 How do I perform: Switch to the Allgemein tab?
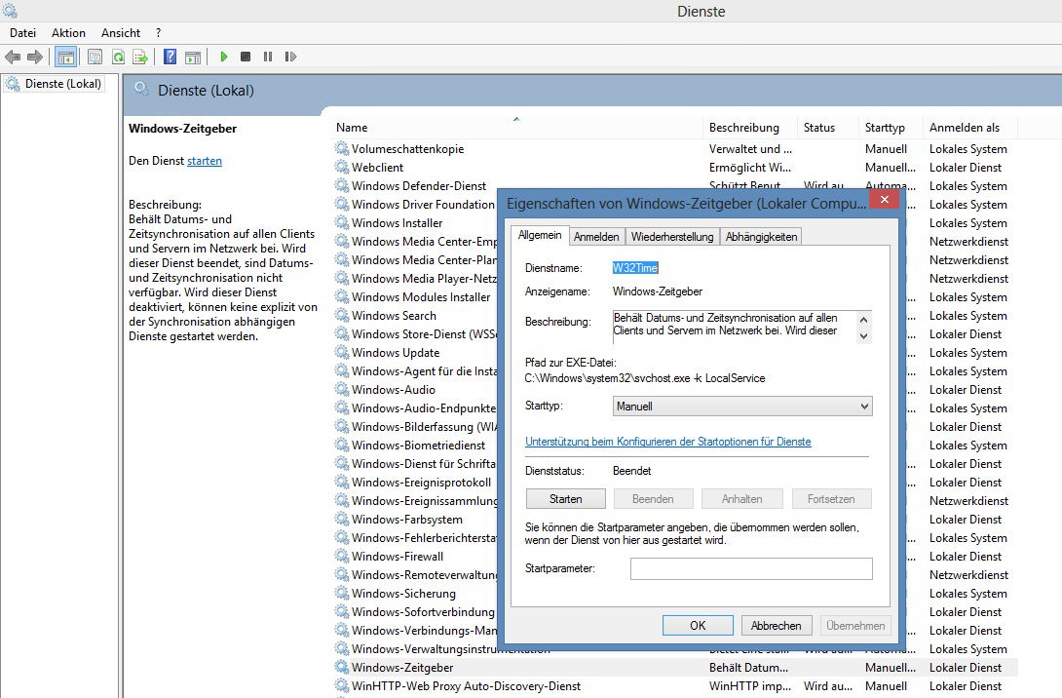tap(540, 235)
